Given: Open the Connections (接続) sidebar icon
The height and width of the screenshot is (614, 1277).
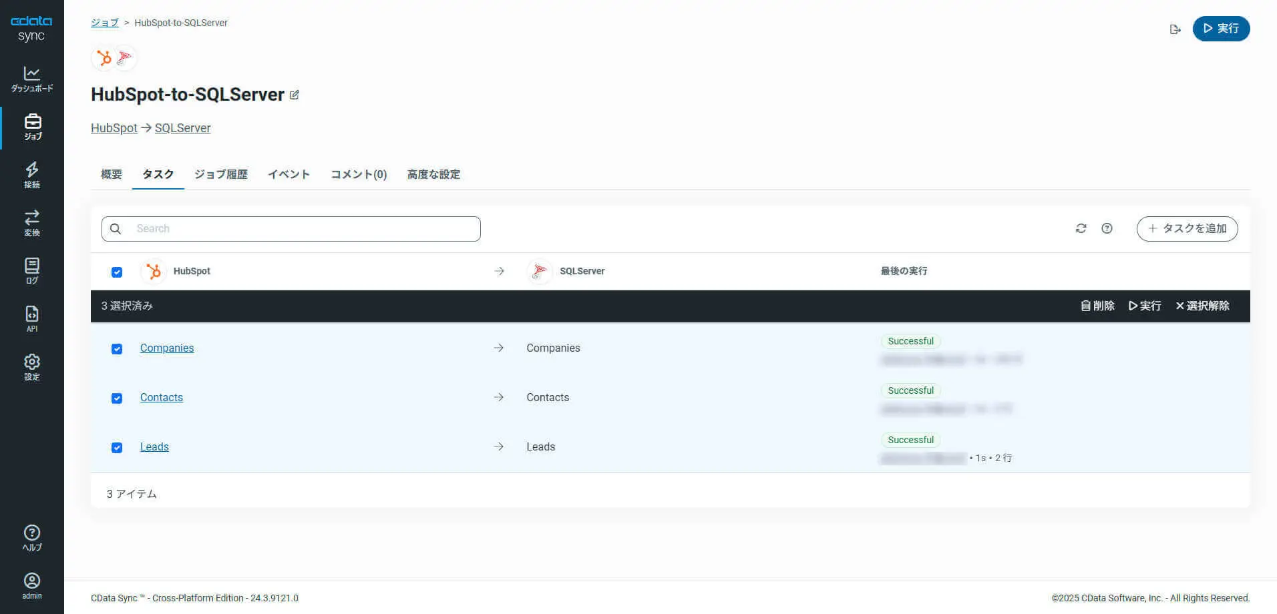Looking at the screenshot, I should [x=32, y=175].
